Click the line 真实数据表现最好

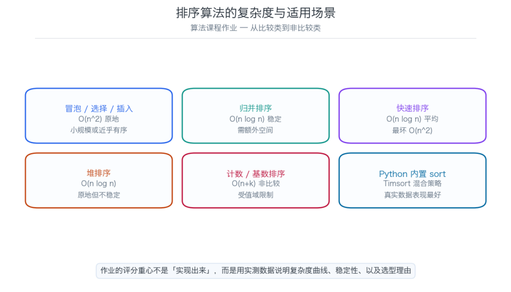pos(413,195)
